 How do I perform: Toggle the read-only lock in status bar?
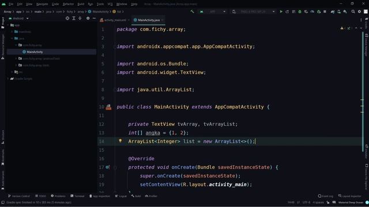click(x=328, y=202)
